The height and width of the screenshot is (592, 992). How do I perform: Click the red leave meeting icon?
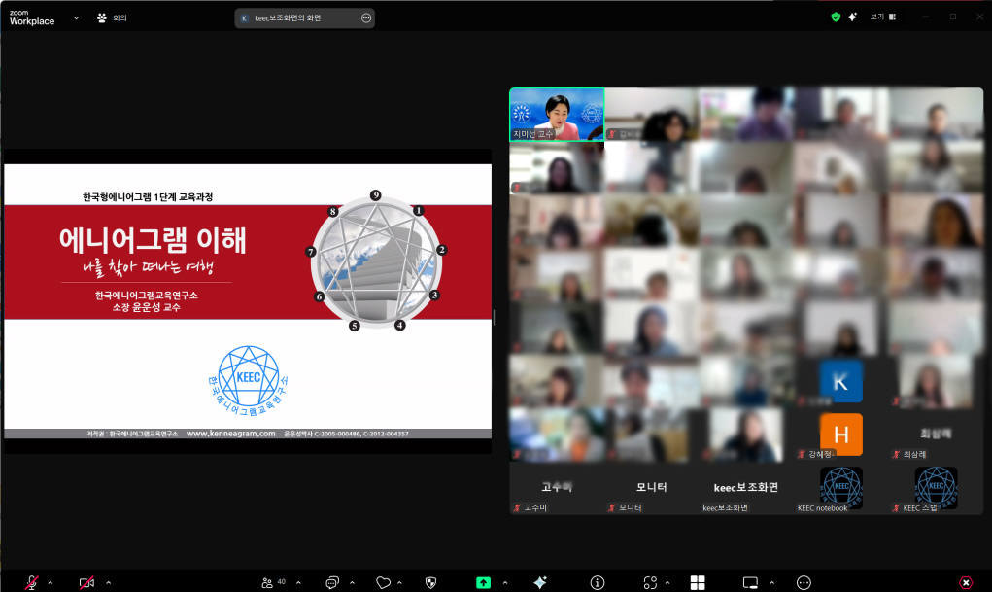(x=966, y=582)
